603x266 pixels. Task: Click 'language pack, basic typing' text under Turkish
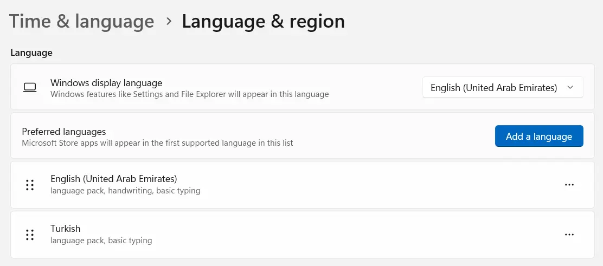[101, 241]
